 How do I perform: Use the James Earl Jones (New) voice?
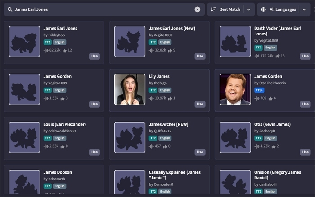(x=200, y=57)
